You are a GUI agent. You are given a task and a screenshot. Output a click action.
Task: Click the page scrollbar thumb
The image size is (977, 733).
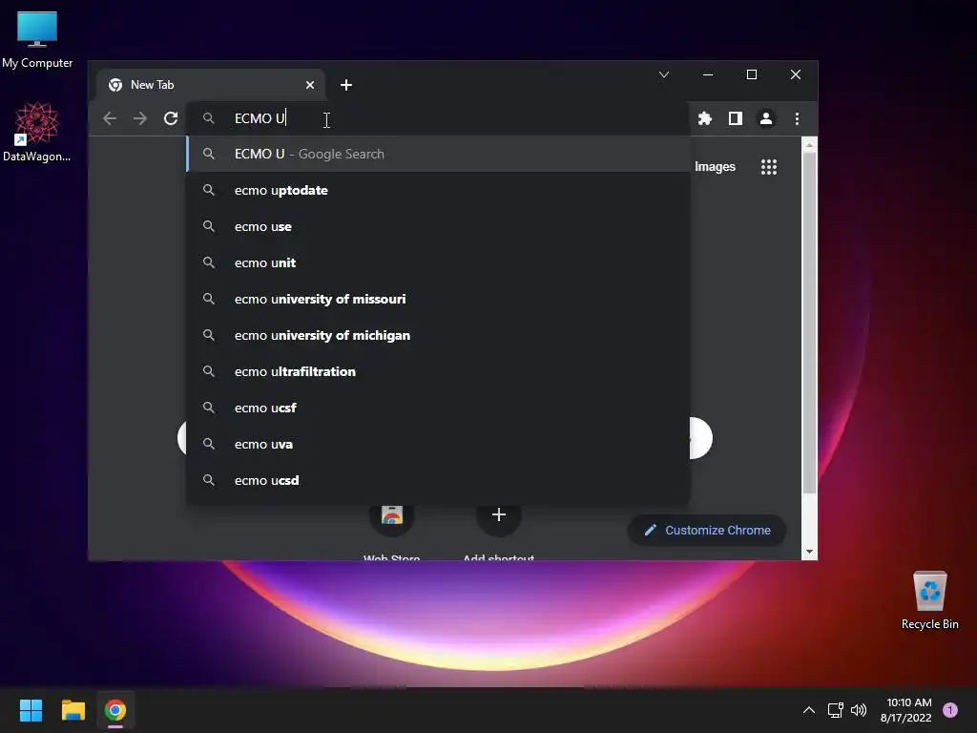pyautogui.click(x=809, y=323)
